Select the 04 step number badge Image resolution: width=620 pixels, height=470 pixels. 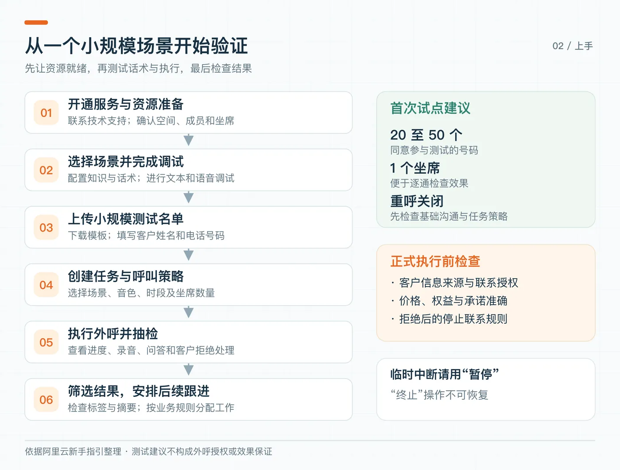tap(46, 285)
